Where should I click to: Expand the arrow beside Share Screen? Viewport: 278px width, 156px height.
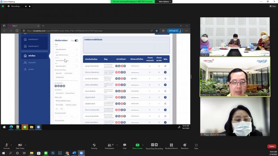click(x=143, y=145)
